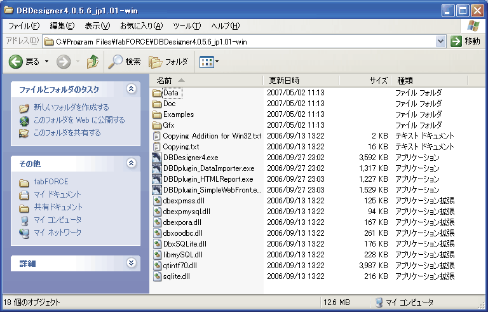Open マイ ドキュメント link
488x312 pixels.
pyautogui.click(x=58, y=194)
